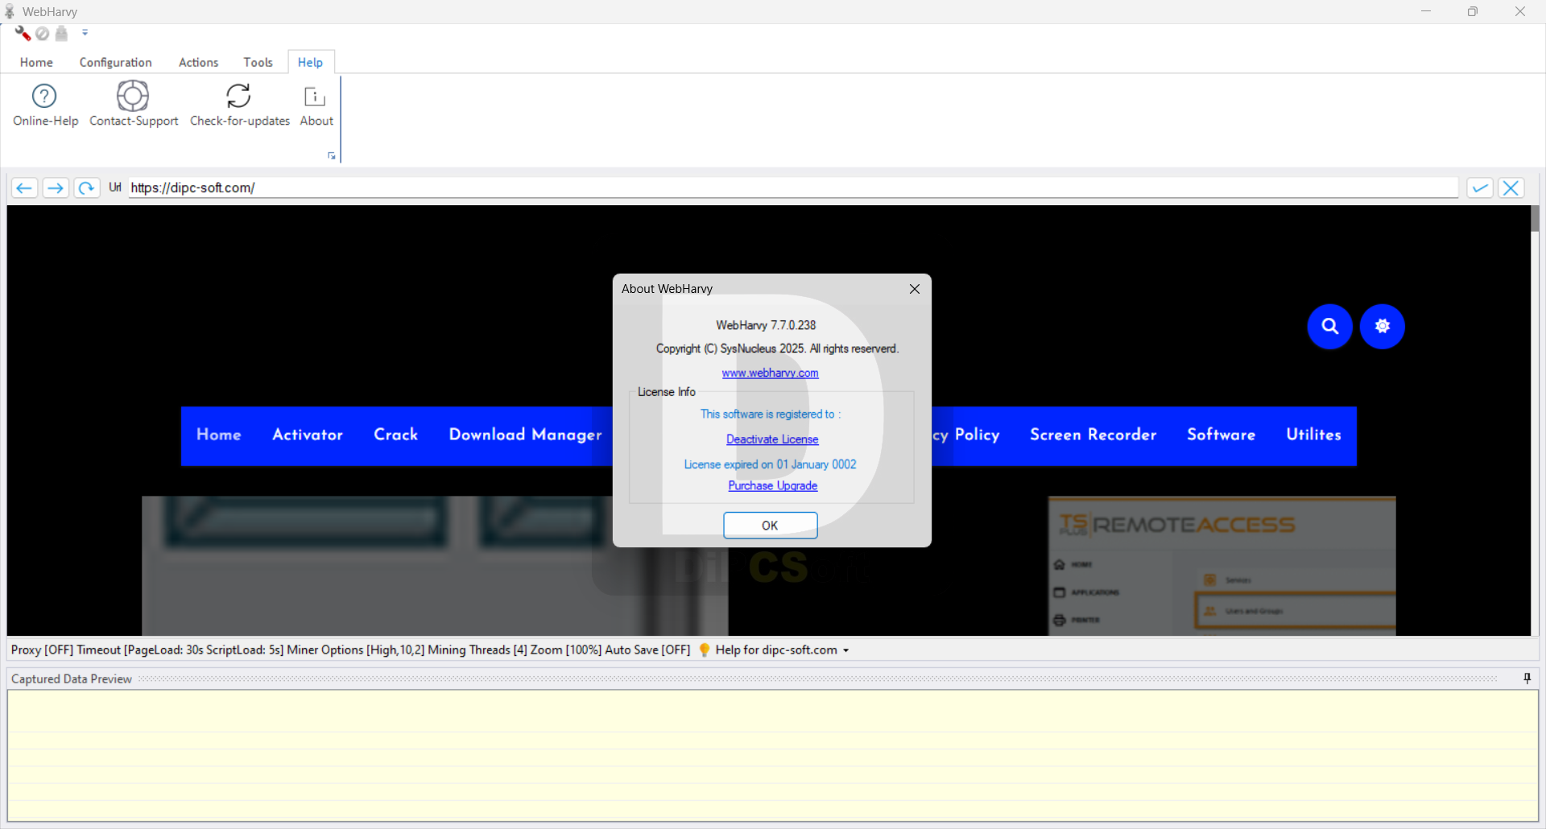Open the Configuration ribbon tab
1546x829 pixels.
(x=115, y=62)
